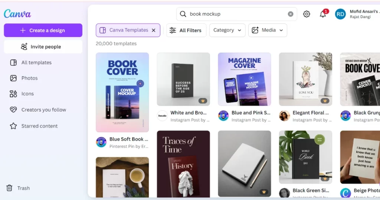This screenshot has width=380, height=200.
Task: Click White and Bro... template title
Action: click(x=189, y=113)
